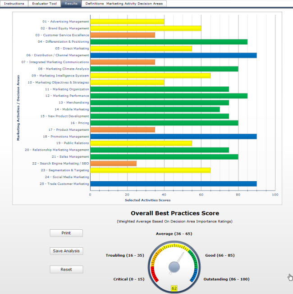Viewport: 293px width, 294px height.
Task: Click the 13 - Merchandising bar
Action: pos(160,103)
